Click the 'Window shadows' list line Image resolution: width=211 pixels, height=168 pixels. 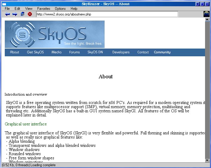pyautogui.click(x=23, y=150)
